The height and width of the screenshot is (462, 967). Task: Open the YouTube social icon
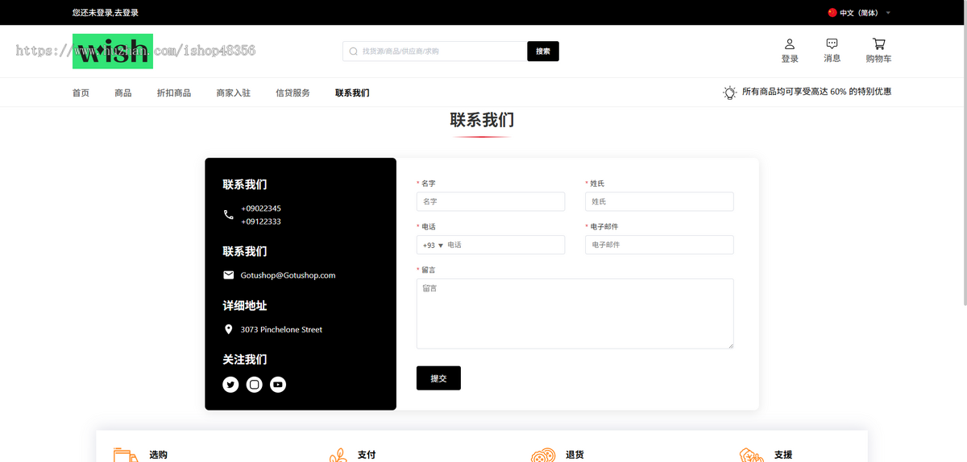pos(278,385)
